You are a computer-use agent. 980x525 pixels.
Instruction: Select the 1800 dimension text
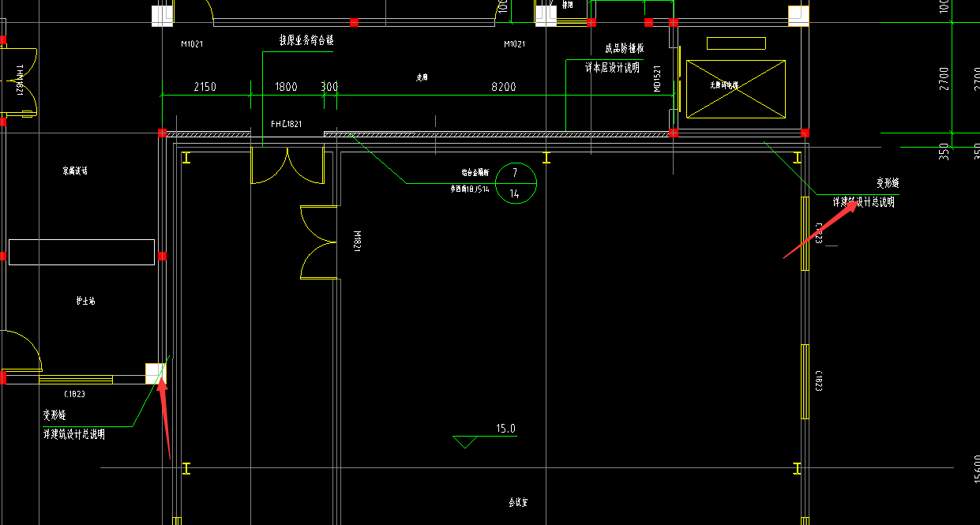[286, 87]
